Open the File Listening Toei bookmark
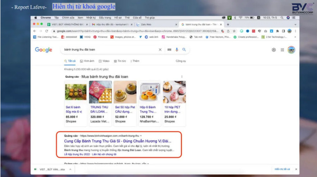This screenshot has width=317, height=177. [x=46, y=37]
